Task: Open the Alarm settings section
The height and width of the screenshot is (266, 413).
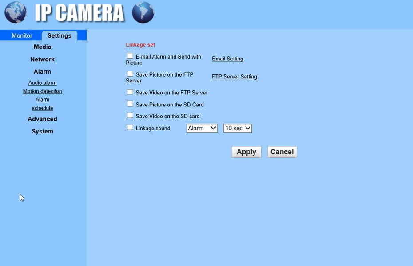Action: point(42,71)
